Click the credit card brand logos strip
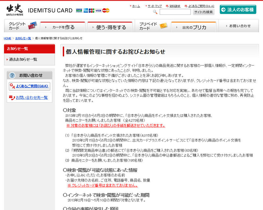Image resolution: width=263 pixels, height=210 pixels. 93,11
